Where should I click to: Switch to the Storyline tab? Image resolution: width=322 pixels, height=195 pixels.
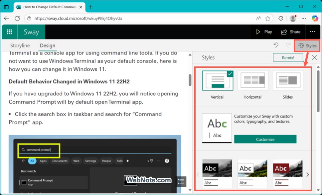click(x=20, y=46)
